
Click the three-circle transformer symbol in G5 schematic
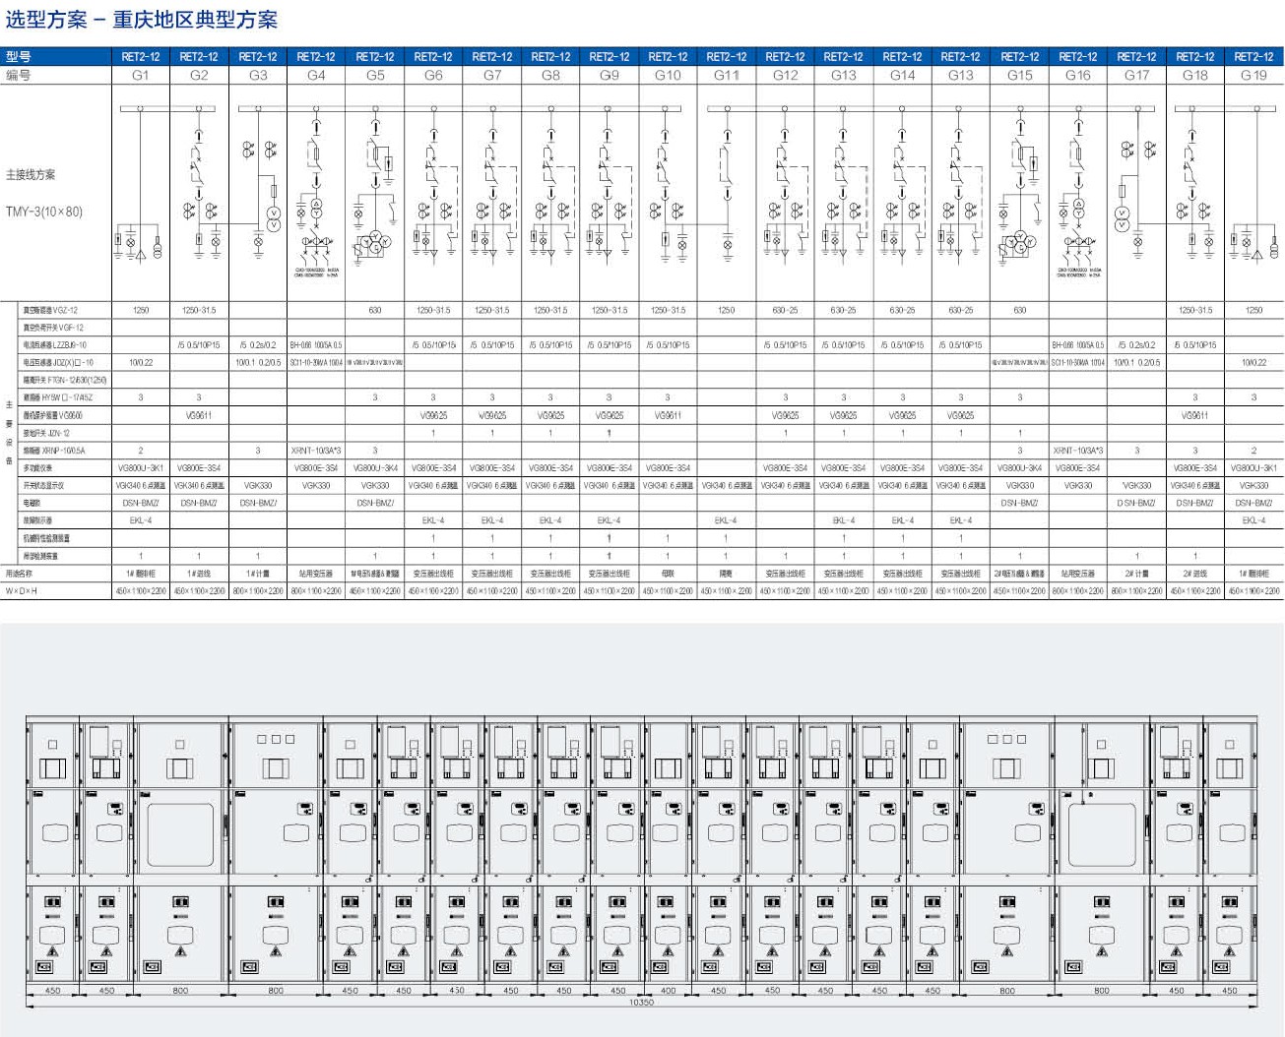(375, 242)
